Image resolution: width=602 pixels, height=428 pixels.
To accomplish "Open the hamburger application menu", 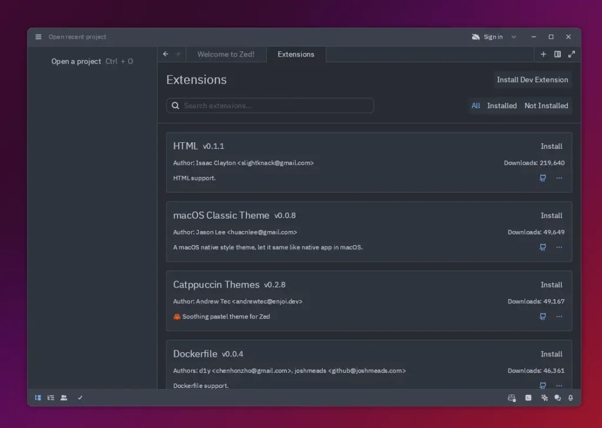I will coord(38,37).
